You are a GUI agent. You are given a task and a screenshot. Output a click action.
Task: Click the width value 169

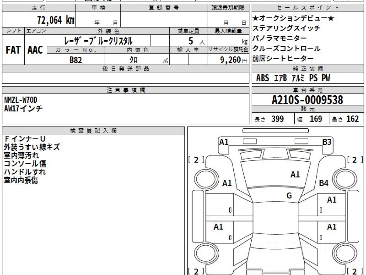(316, 119)
